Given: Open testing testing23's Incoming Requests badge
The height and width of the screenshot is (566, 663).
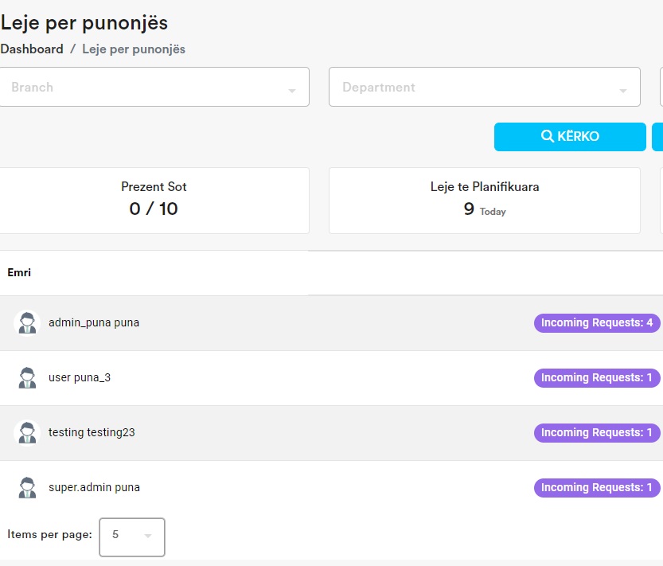Looking at the screenshot, I should point(597,433).
